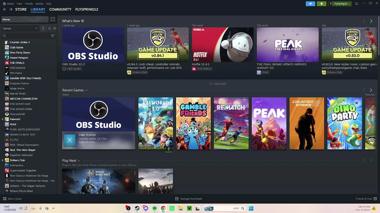The width and height of the screenshot is (380, 213).
Task: Show next Recent Games page
Action: click(371, 90)
